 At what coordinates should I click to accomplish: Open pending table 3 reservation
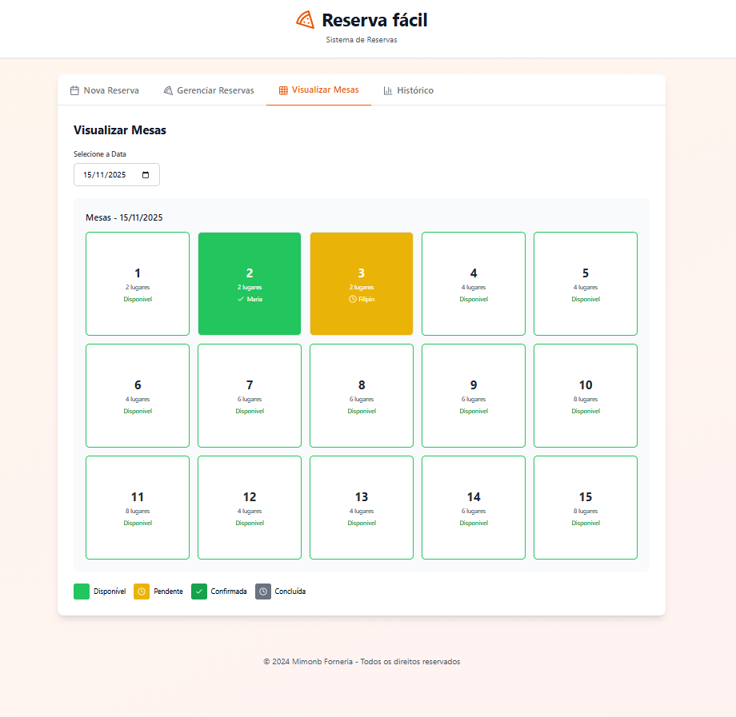(x=362, y=284)
